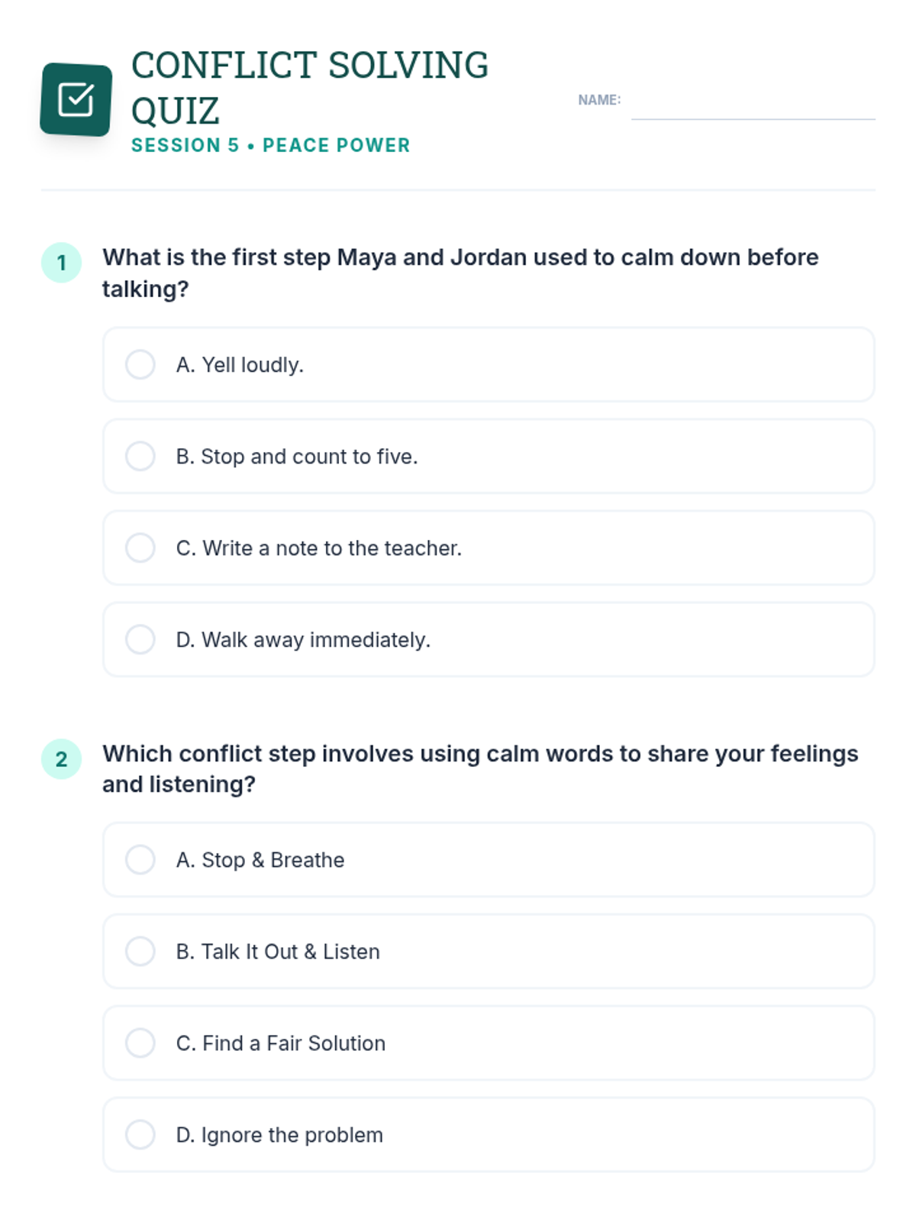916x1222 pixels.
Task: Click question 1 text about Maya and Jordan
Action: coord(460,273)
